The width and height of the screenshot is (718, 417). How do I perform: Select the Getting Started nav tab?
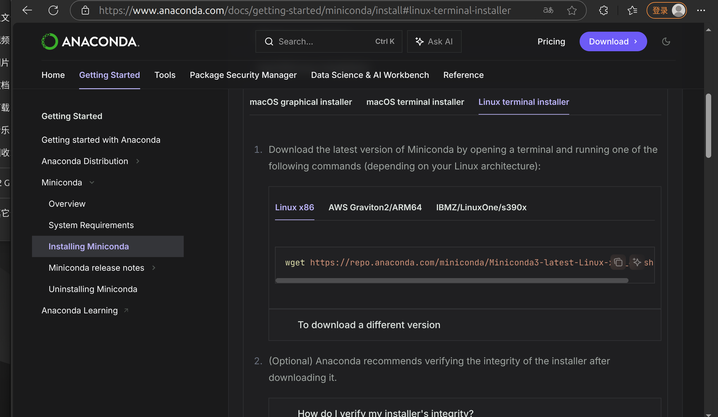[x=109, y=75]
